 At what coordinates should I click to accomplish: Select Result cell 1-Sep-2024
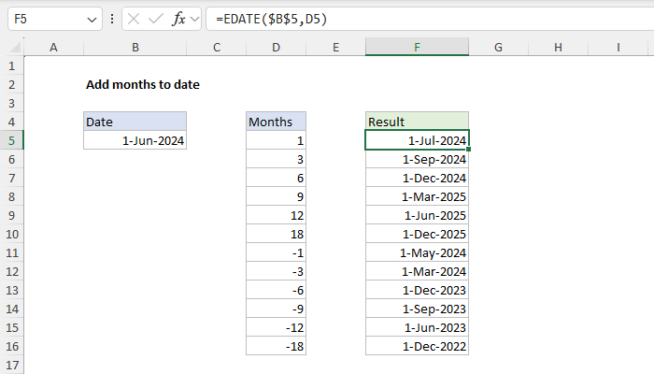[x=417, y=159]
